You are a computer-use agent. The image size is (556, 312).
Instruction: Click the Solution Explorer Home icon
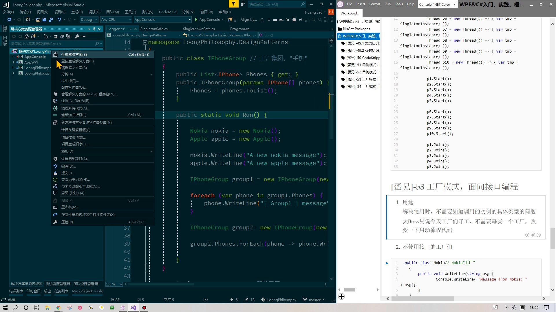pyautogui.click(x=27, y=36)
